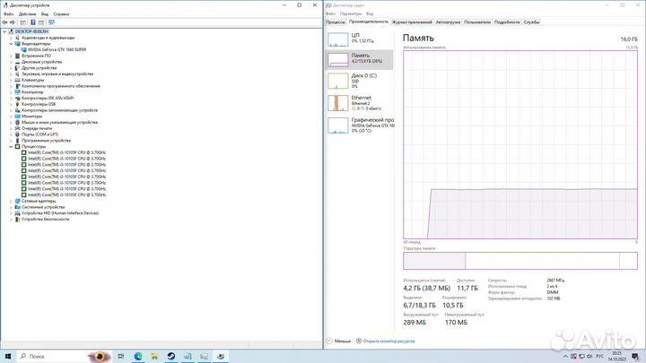Collapse the Процессоры category
The width and height of the screenshot is (646, 363).
pos(11,146)
